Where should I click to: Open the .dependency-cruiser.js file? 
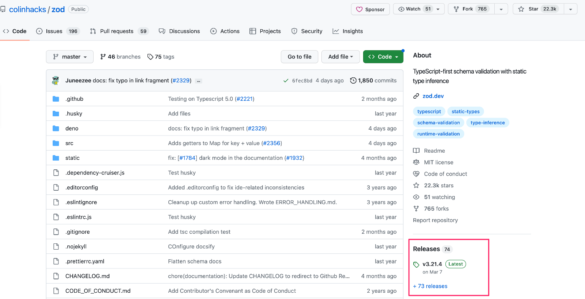pyautogui.click(x=95, y=173)
